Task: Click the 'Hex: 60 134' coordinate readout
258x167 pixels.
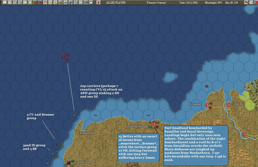Action: pyautogui.click(x=231, y=3)
